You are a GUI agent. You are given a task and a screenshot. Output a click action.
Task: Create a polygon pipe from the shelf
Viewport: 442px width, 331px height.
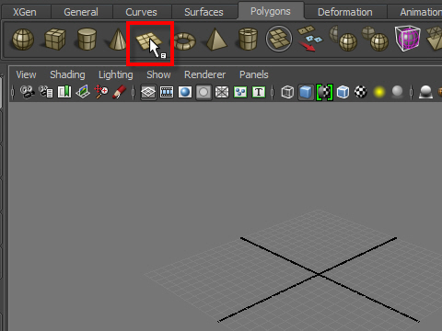click(x=248, y=40)
